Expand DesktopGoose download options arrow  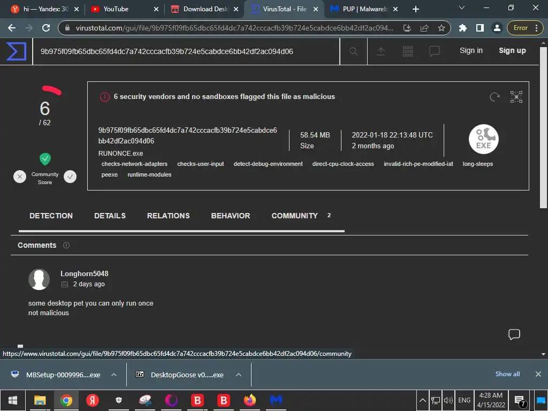[239, 375]
